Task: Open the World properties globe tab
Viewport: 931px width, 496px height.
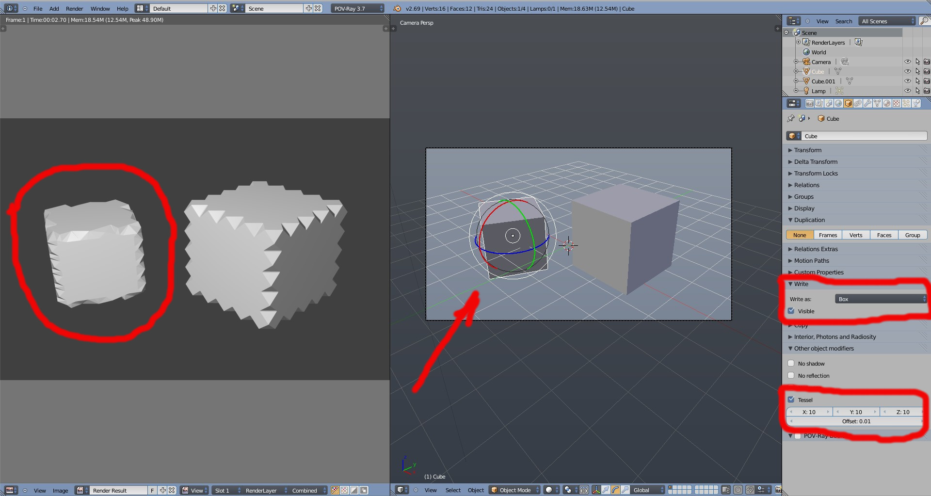Action: pos(838,103)
